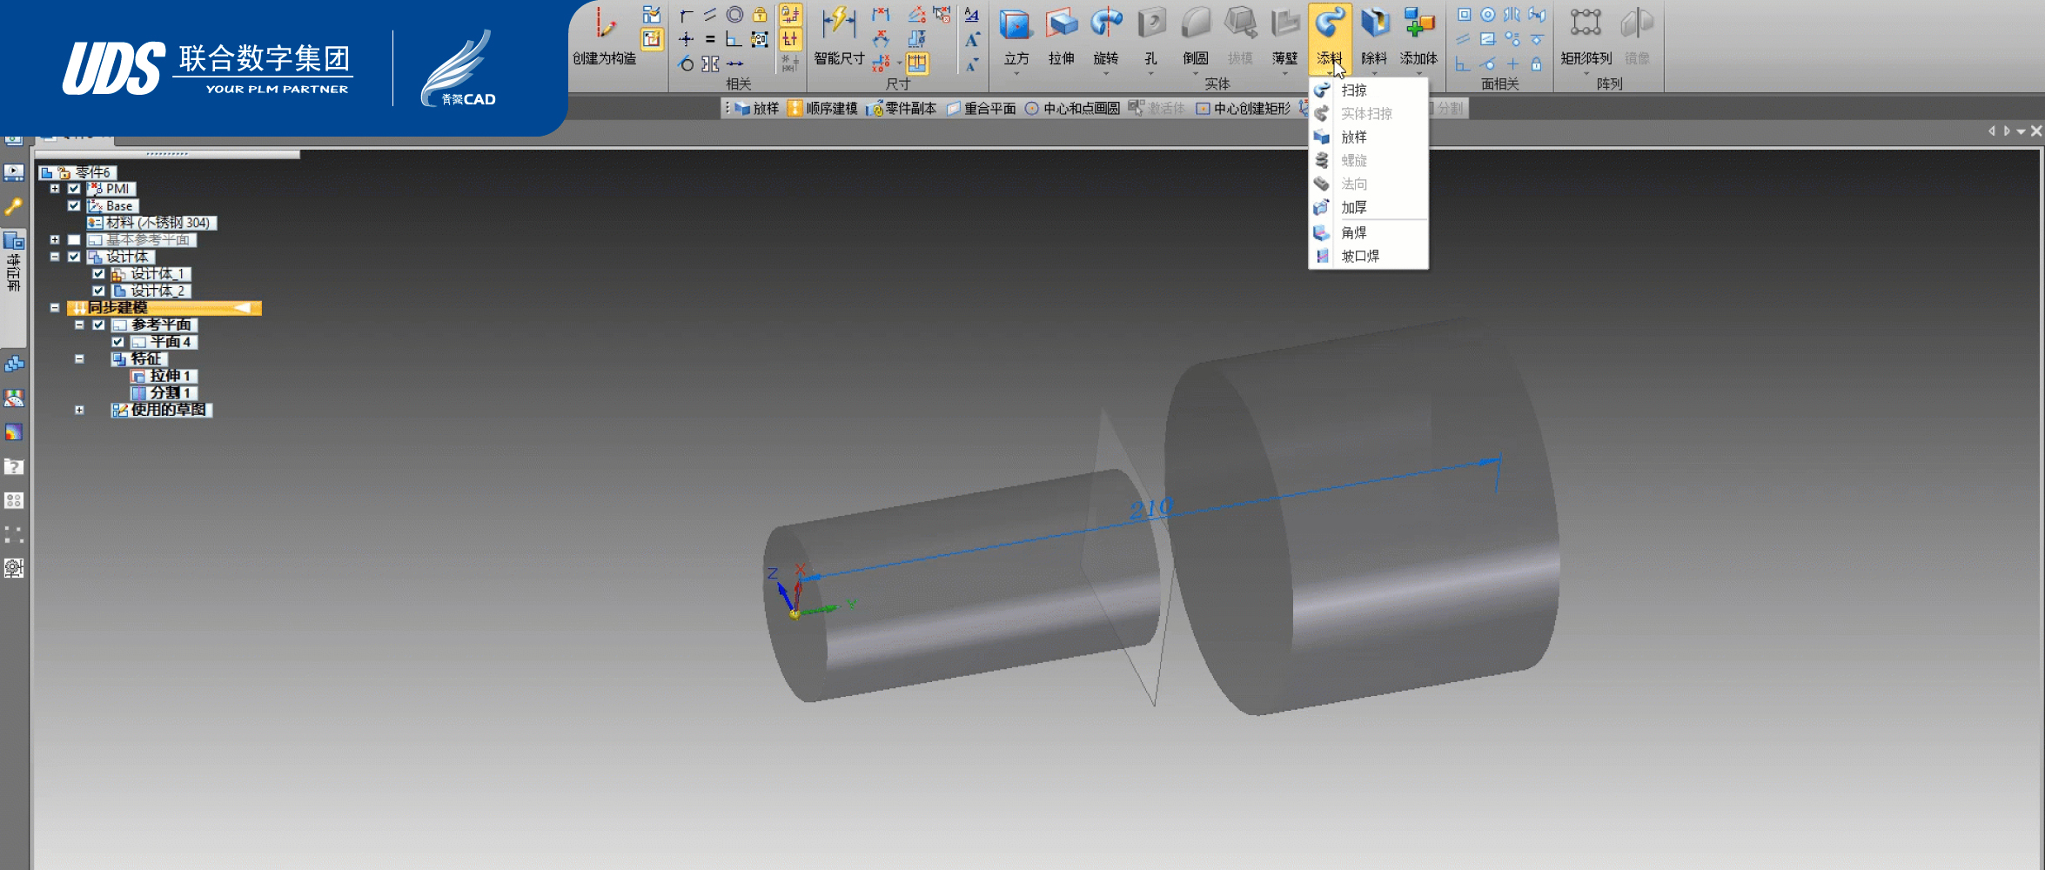The width and height of the screenshot is (2045, 870).
Task: Choose 扫掠 from the 添料 menu
Action: (x=1368, y=90)
